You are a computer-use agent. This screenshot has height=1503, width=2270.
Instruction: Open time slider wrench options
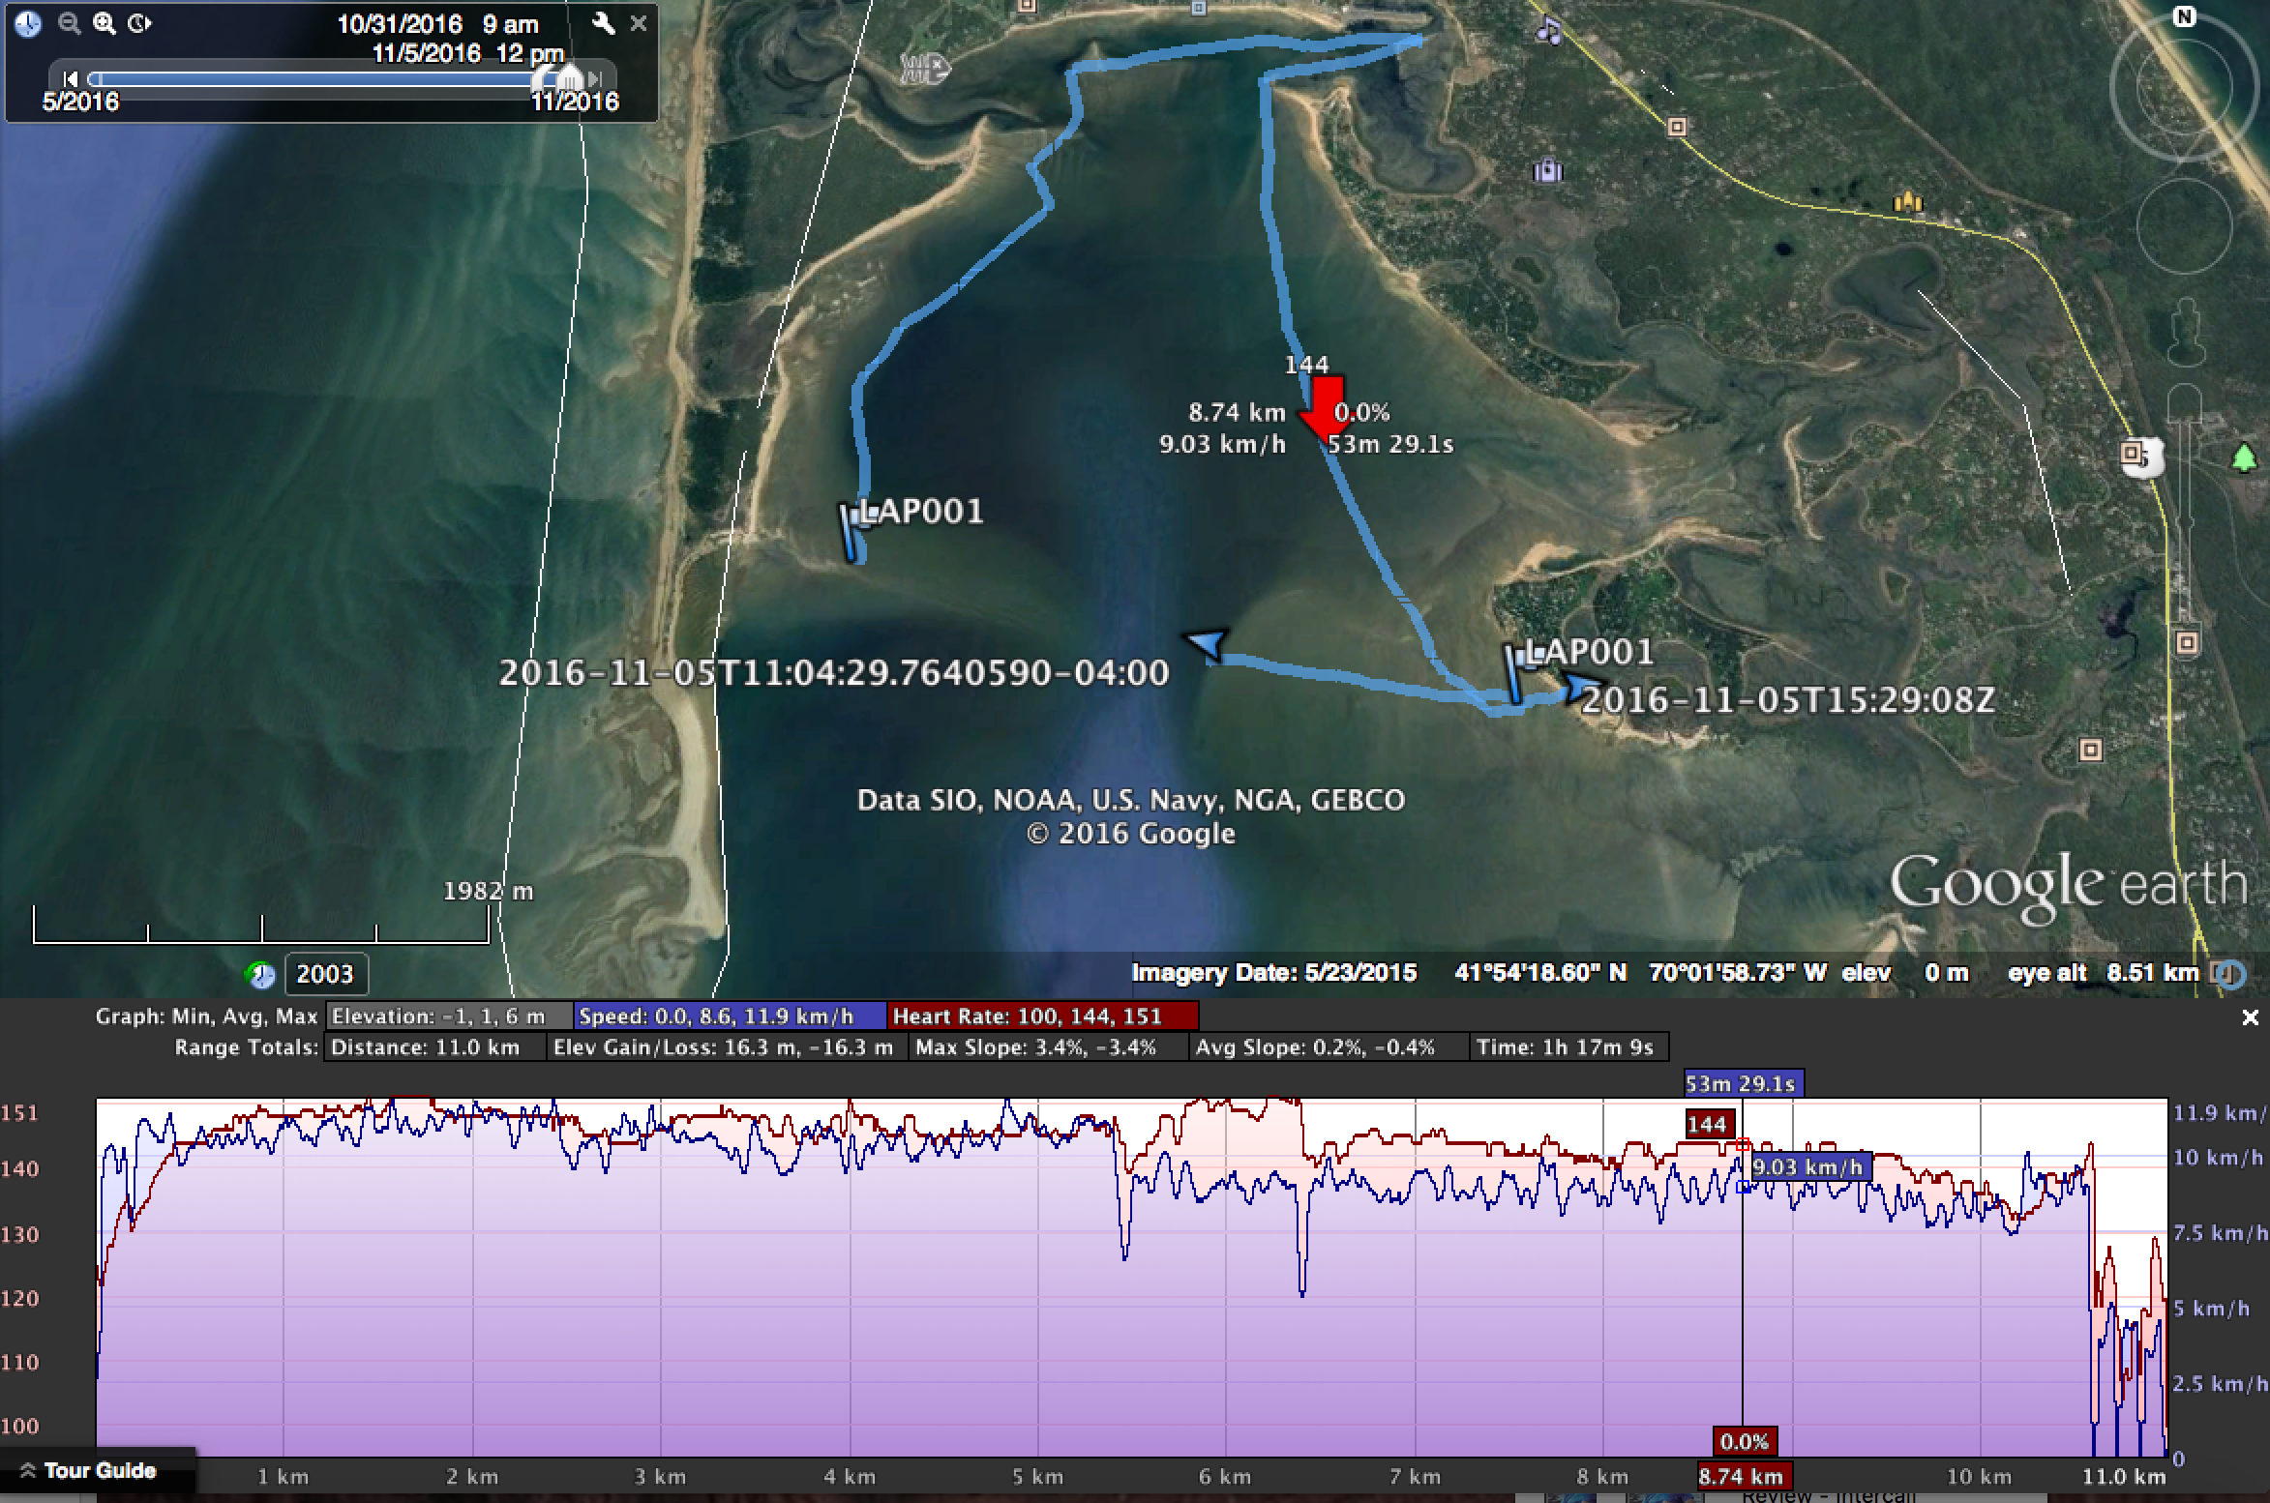[604, 23]
